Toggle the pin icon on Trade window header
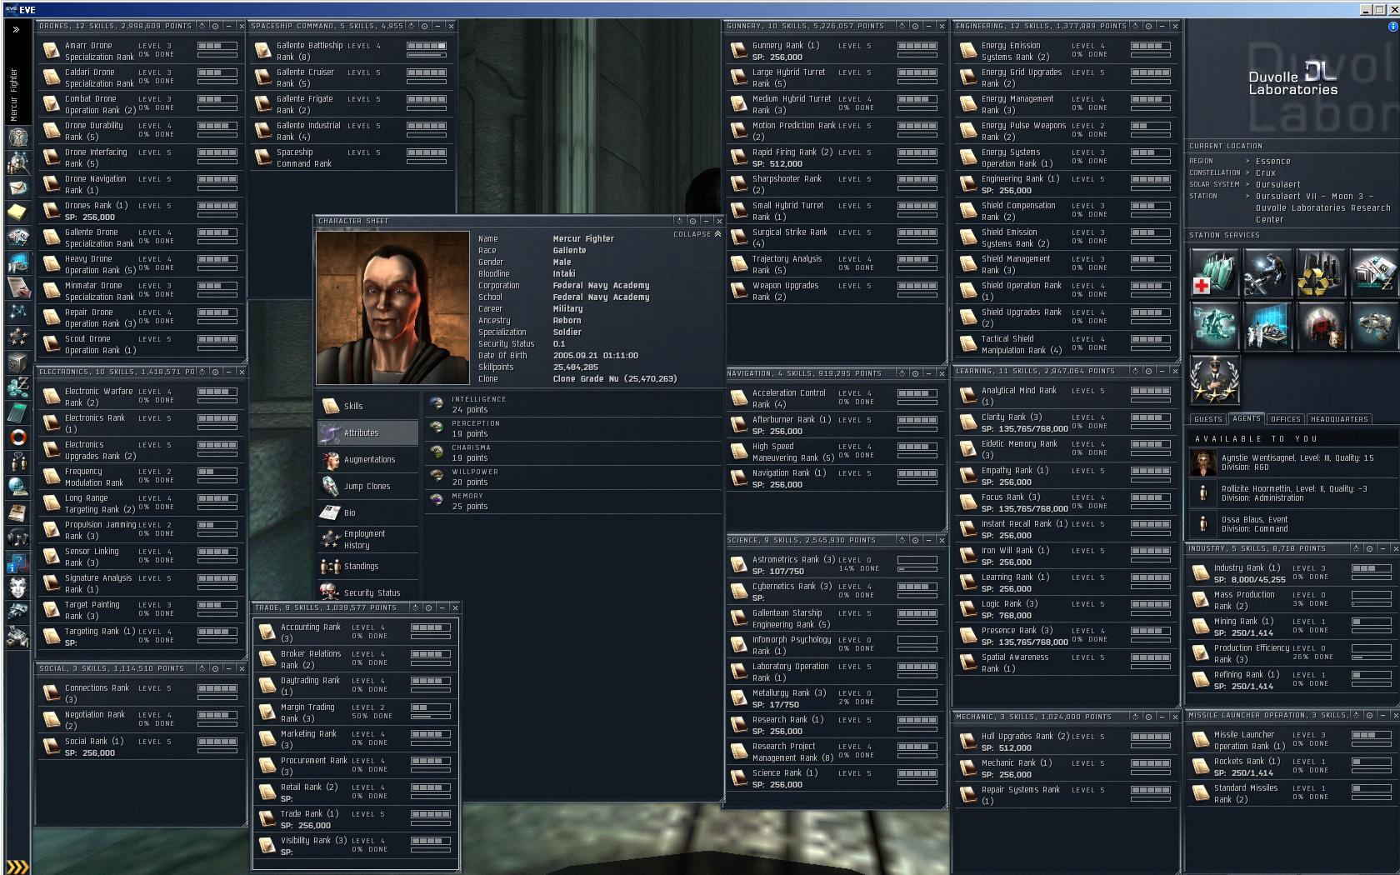 coord(428,607)
